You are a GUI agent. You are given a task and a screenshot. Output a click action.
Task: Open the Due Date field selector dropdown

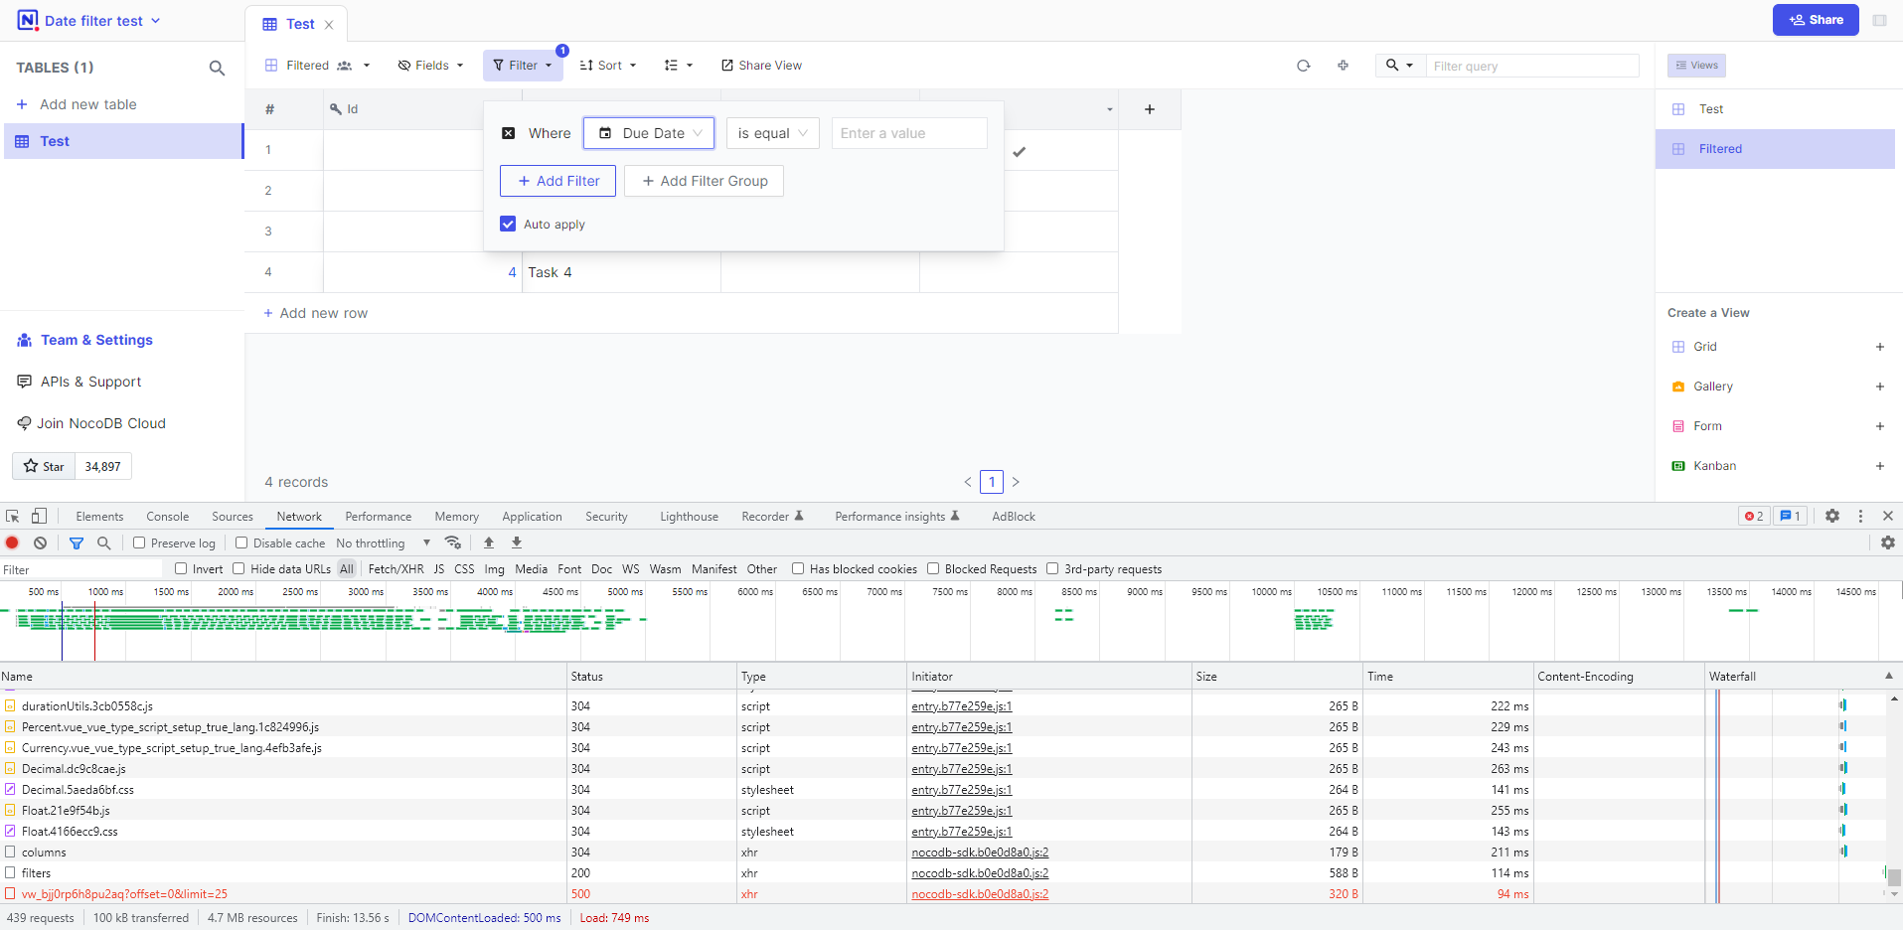coord(648,132)
